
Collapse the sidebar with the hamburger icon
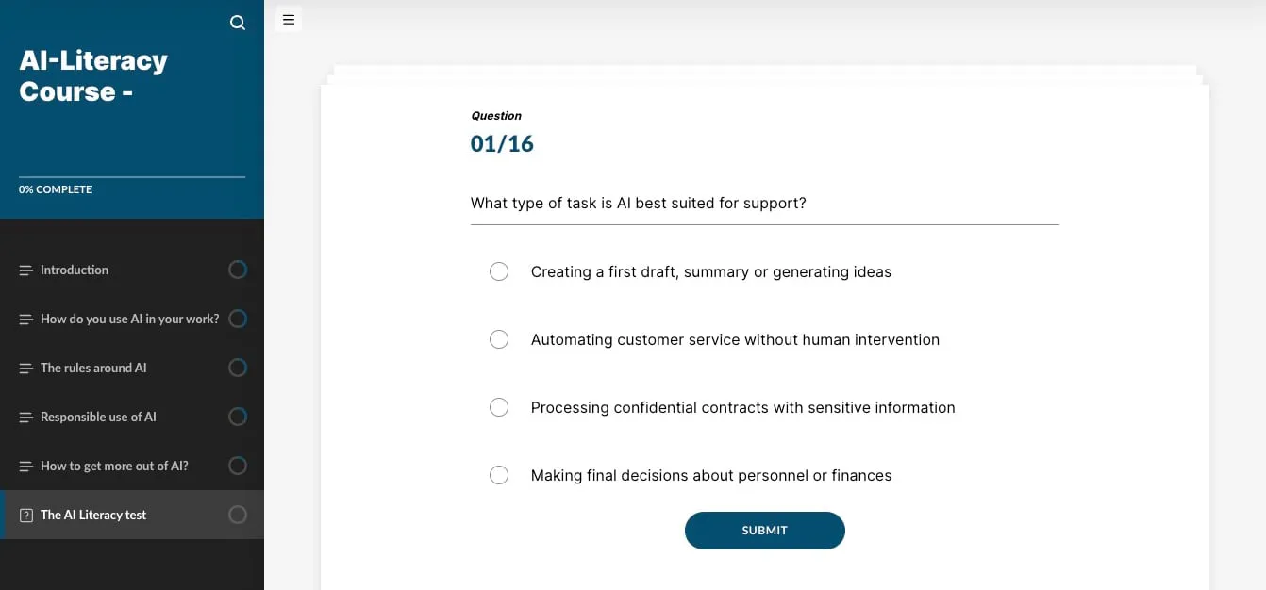tap(289, 19)
